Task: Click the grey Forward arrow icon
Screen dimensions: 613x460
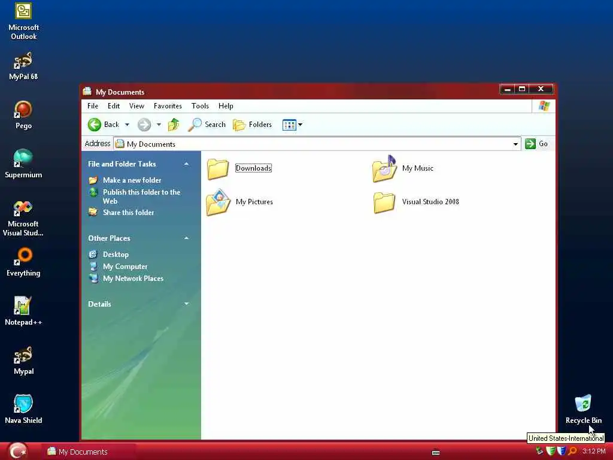Action: (144, 125)
